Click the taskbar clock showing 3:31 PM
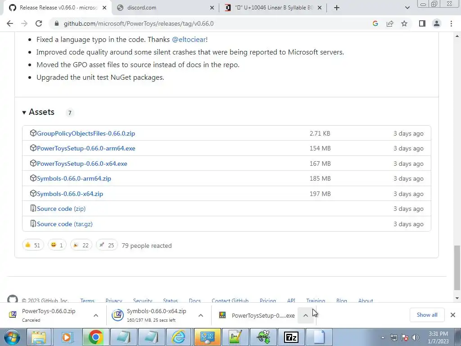The height and width of the screenshot is (346, 461). tap(438, 337)
